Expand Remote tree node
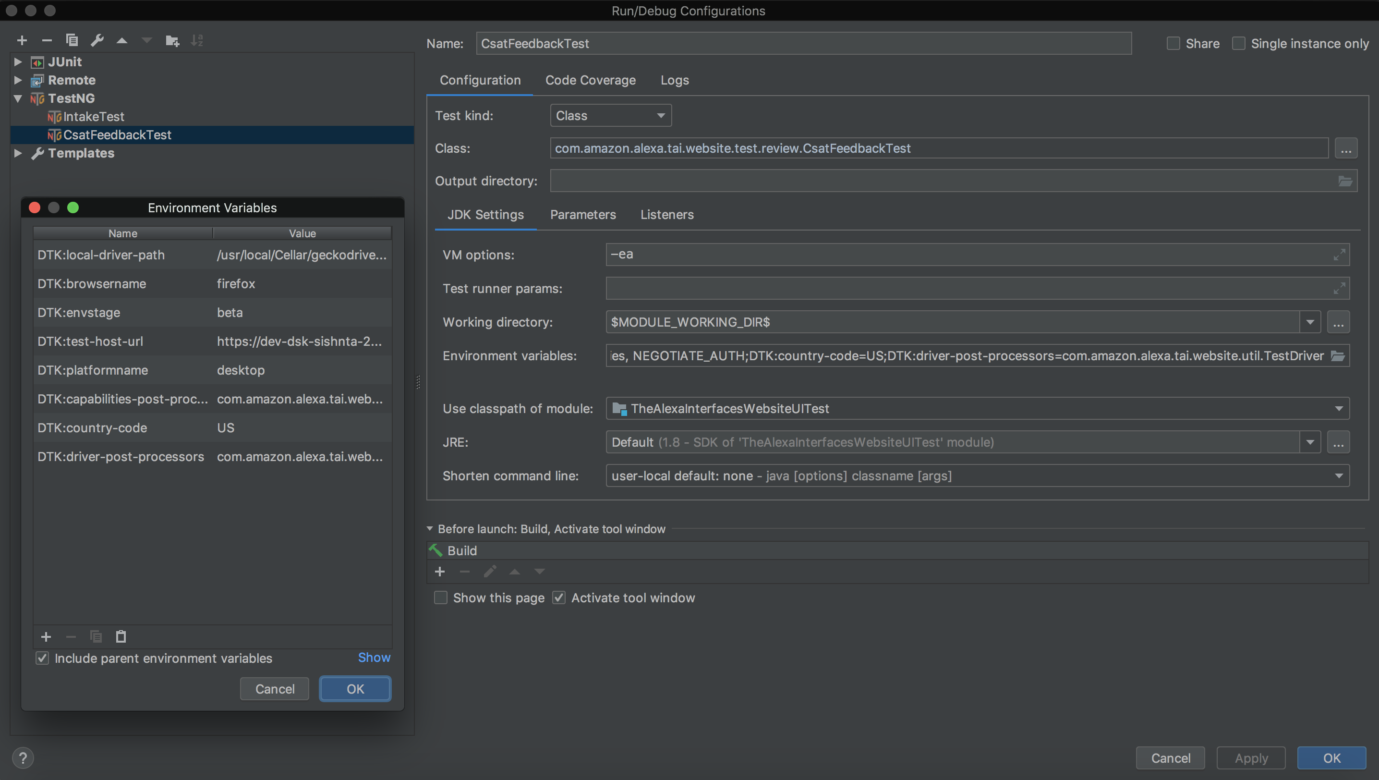The height and width of the screenshot is (780, 1379). pyautogui.click(x=18, y=80)
